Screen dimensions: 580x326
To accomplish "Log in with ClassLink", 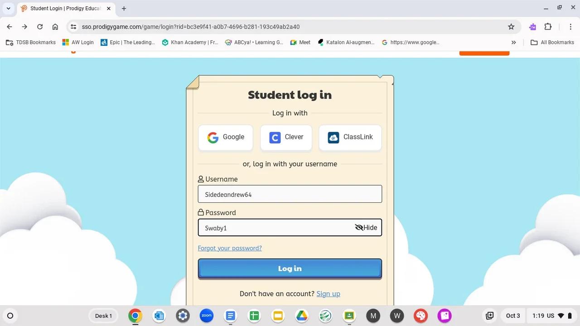I will (350, 138).
